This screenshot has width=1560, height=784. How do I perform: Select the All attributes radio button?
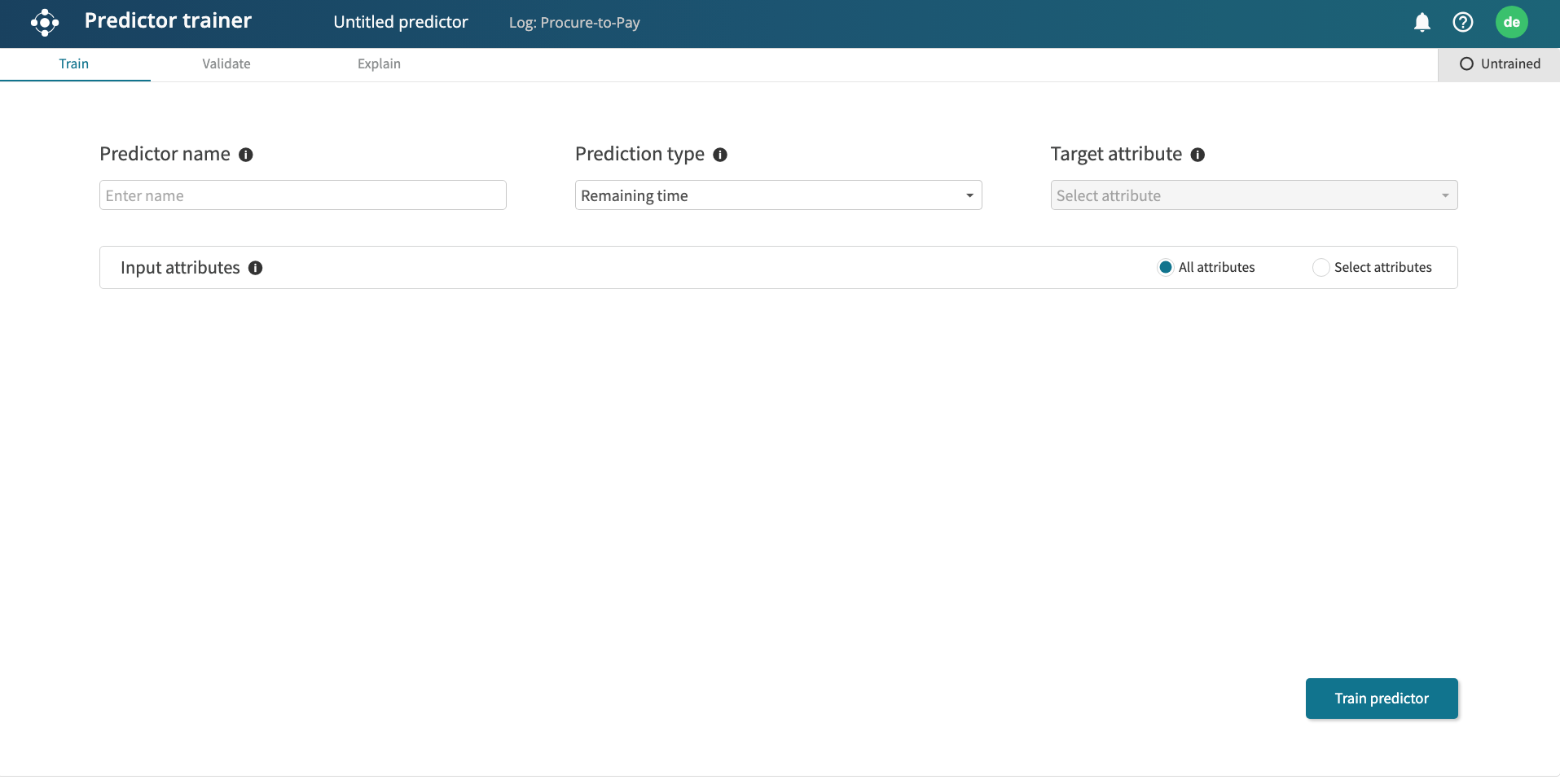click(x=1166, y=267)
